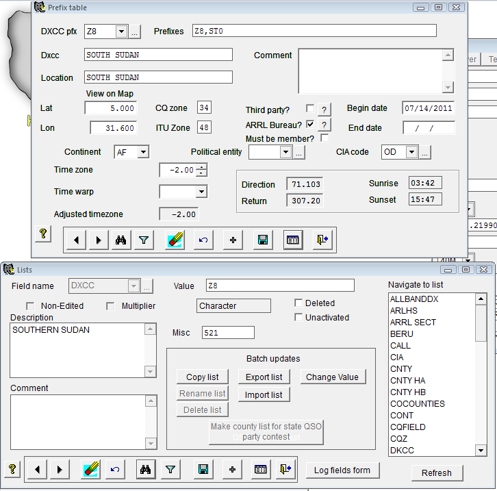497x491 pixels.
Task: Expand the CIA code dropdown
Action: click(x=411, y=152)
